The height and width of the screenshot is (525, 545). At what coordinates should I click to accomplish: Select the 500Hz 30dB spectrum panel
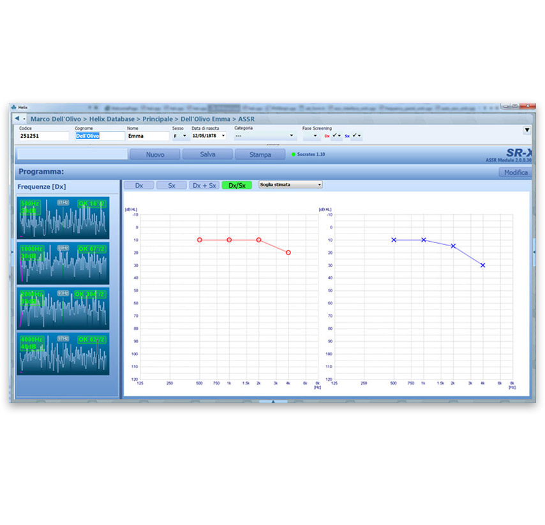[x=63, y=218]
